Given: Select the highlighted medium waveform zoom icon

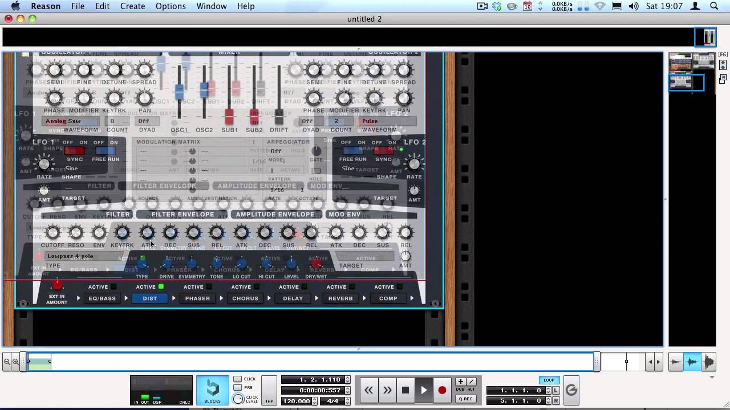Looking at the screenshot, I should [x=692, y=362].
